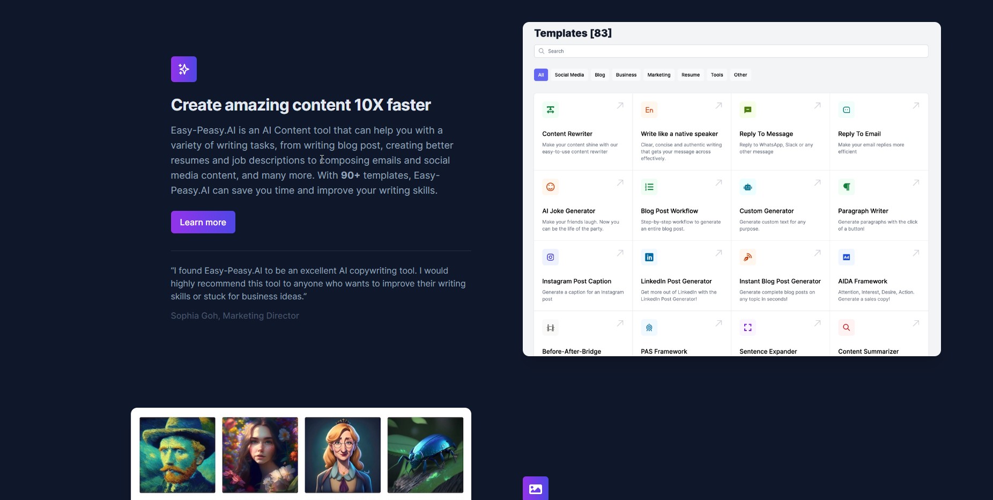Click the Learn more button
Image resolution: width=993 pixels, height=500 pixels.
pyautogui.click(x=203, y=222)
